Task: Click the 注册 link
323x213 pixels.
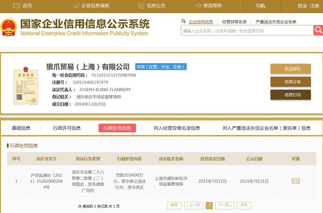Action: 314,6
